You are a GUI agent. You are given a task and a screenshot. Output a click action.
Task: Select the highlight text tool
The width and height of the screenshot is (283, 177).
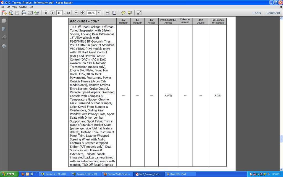tap(130, 13)
